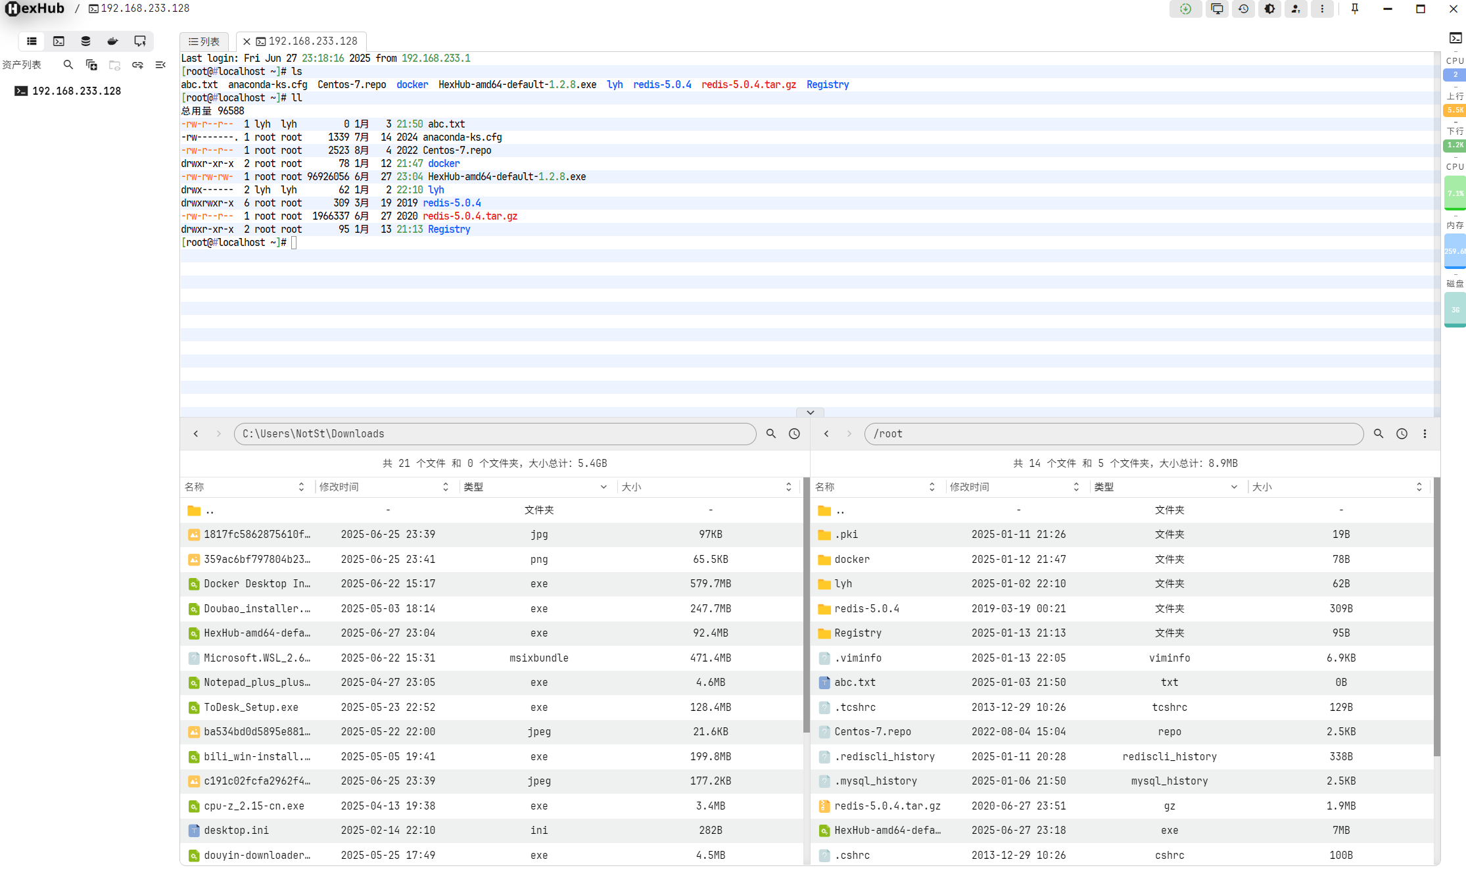Click the 下行 download speed badge

(x=1455, y=145)
